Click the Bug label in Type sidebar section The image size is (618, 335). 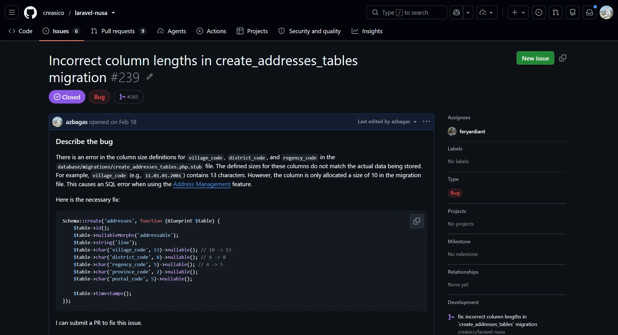[x=455, y=193]
